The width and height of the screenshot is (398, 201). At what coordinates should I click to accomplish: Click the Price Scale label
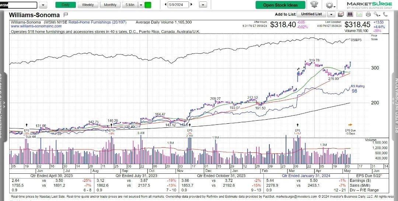[374, 38]
